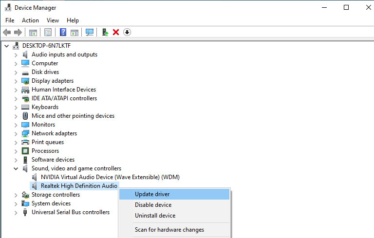
Task: Select the Print queues label
Action: [x=48, y=142]
